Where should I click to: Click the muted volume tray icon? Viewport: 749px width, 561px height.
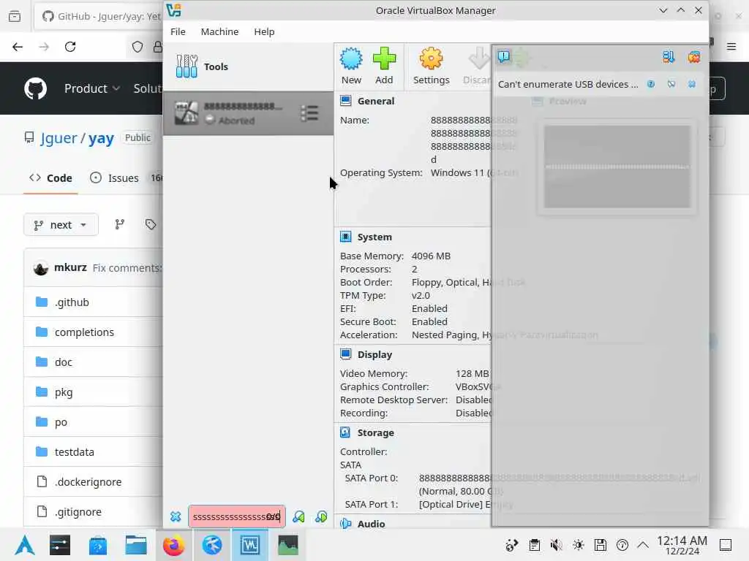pos(556,545)
